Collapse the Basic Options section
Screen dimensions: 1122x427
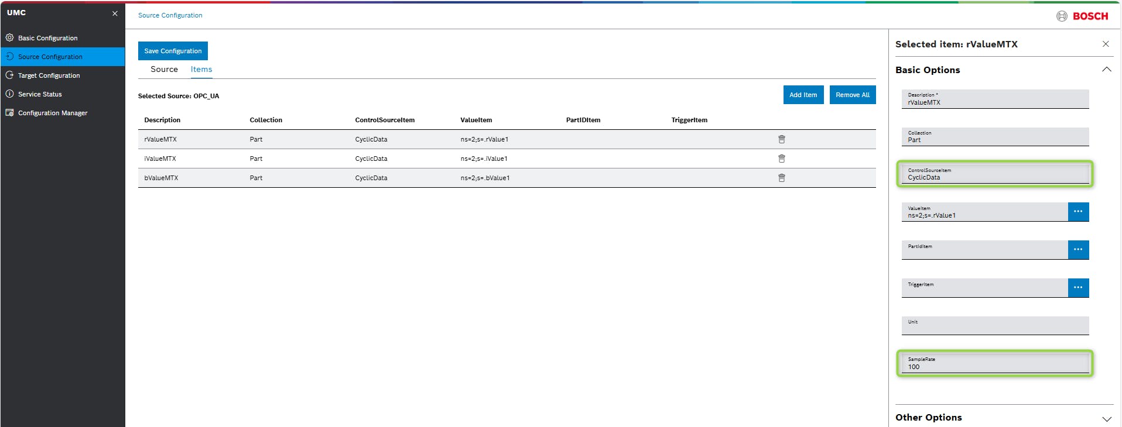tap(1106, 70)
